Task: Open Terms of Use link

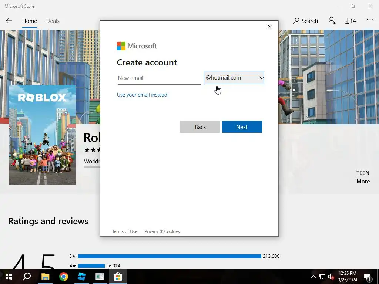Action: click(124, 231)
